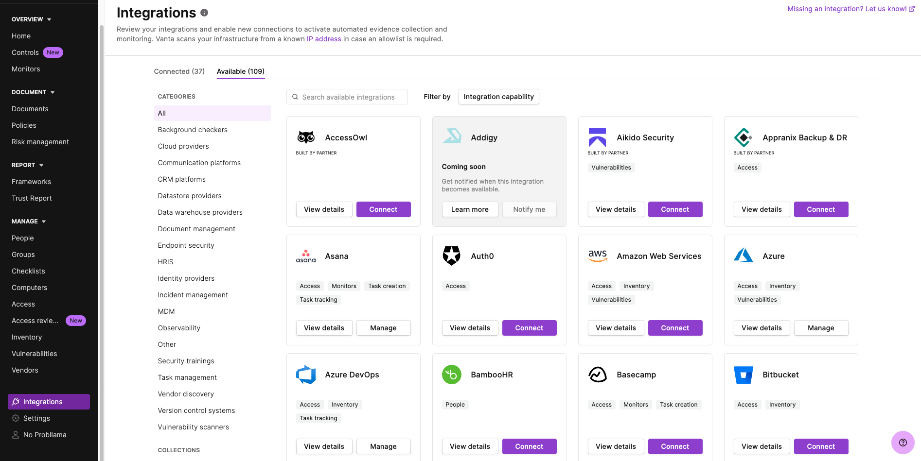The width and height of the screenshot is (921, 461).
Task: Click the Settings gear icon in sidebar
Action: pos(16,418)
